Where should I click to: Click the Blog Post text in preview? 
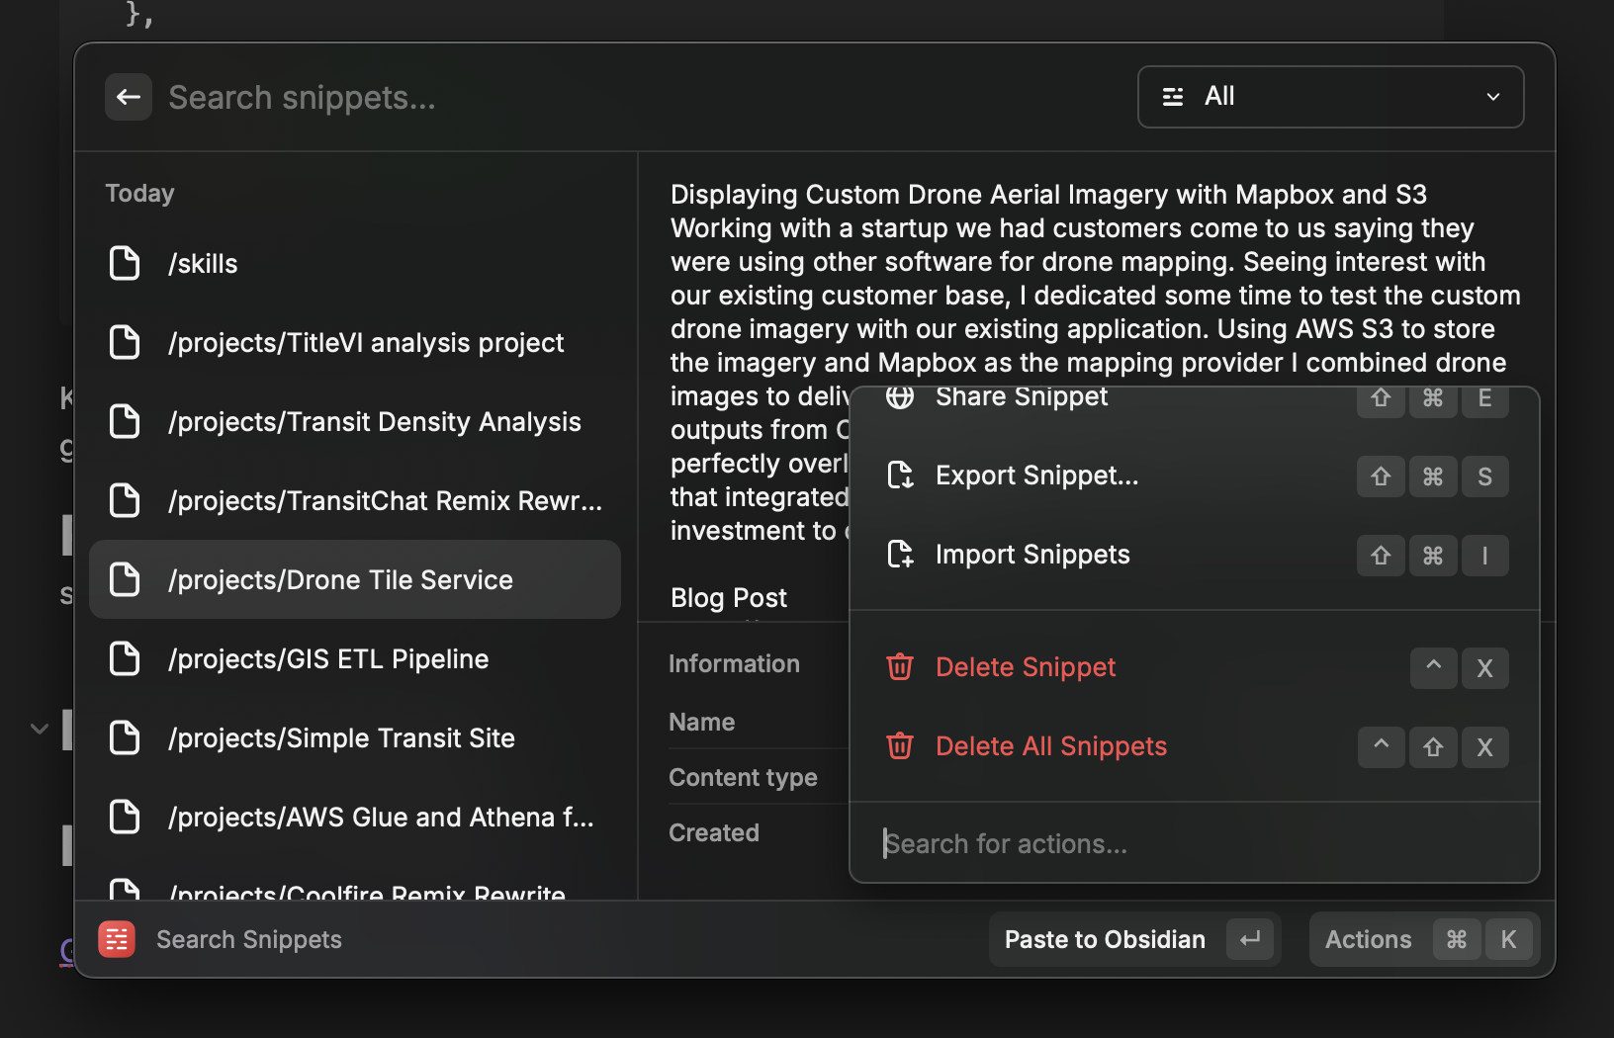point(729,598)
